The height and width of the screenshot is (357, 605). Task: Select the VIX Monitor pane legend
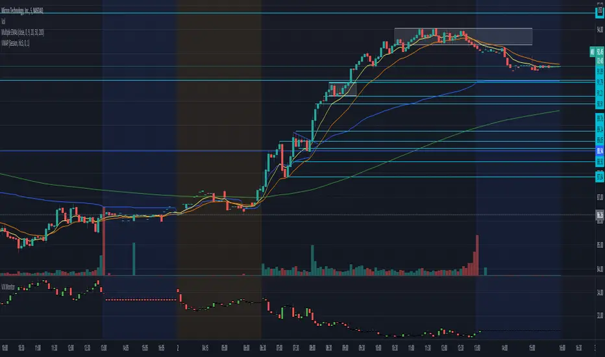point(8,287)
